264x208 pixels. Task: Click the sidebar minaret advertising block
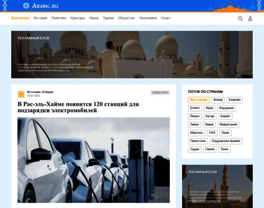tap(217, 186)
